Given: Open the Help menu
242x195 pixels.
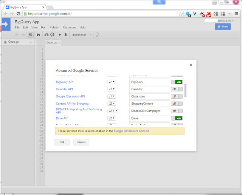Looking at the screenshot, I should click(82, 28).
